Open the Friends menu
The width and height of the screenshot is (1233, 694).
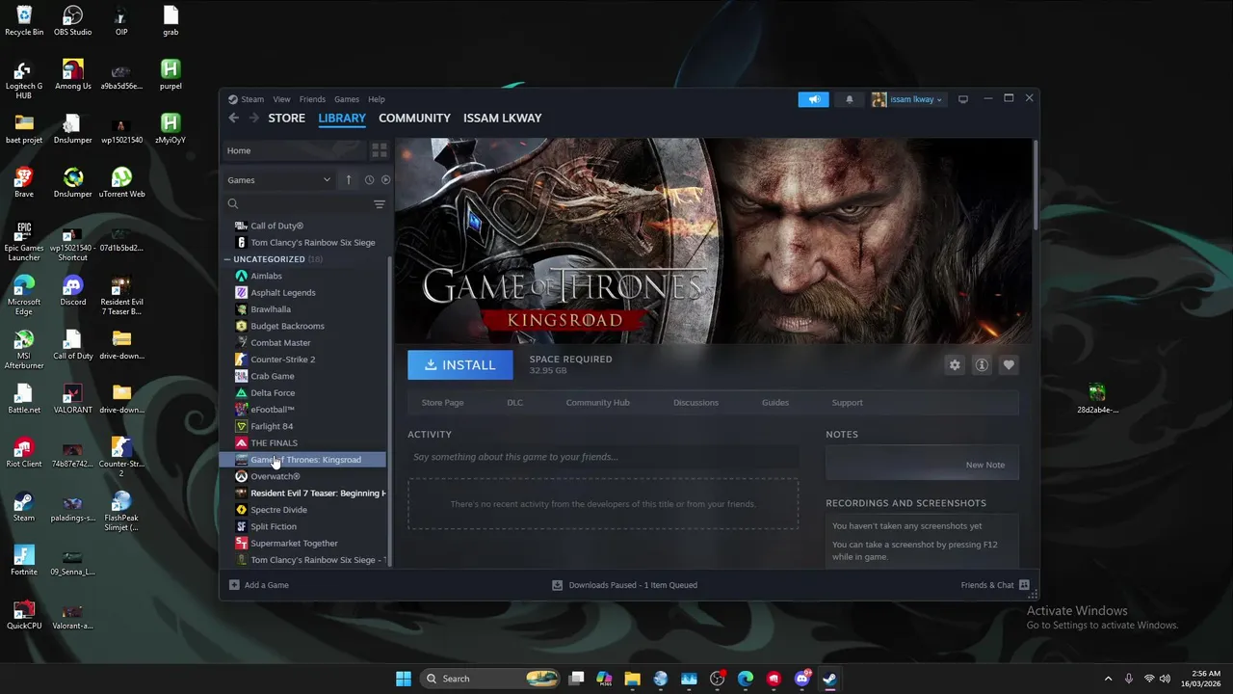point(312,99)
